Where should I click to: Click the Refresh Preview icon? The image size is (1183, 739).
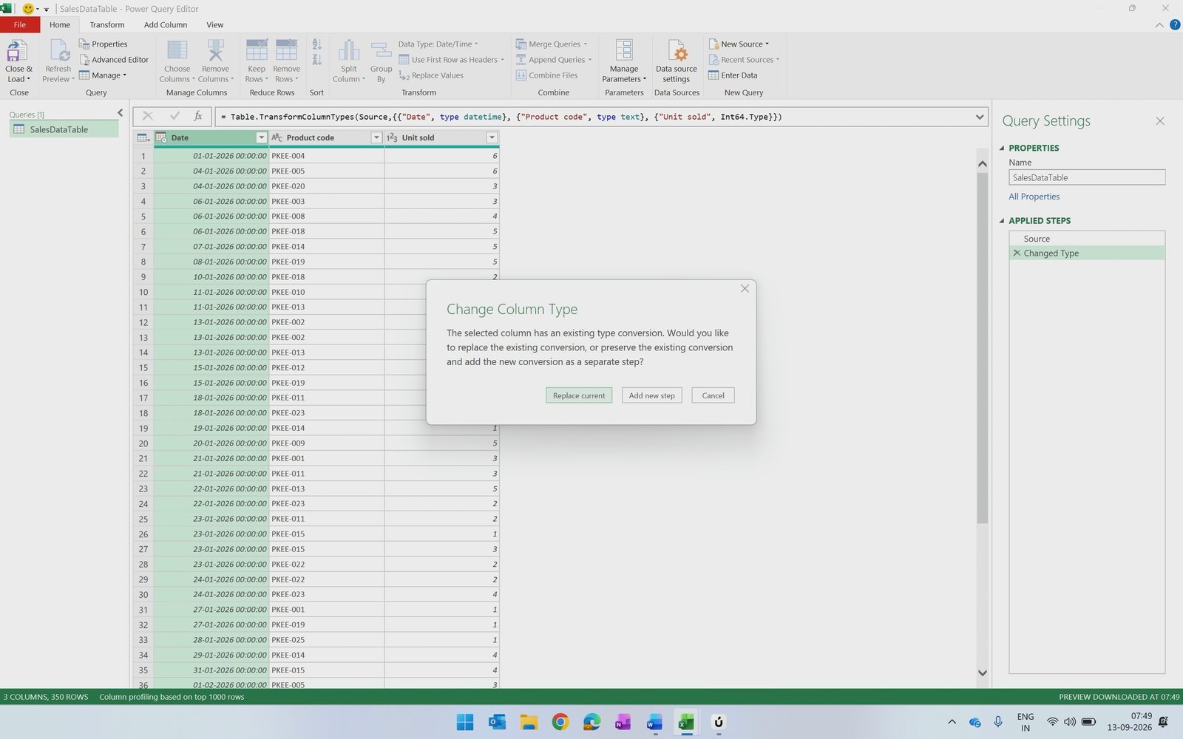58,51
